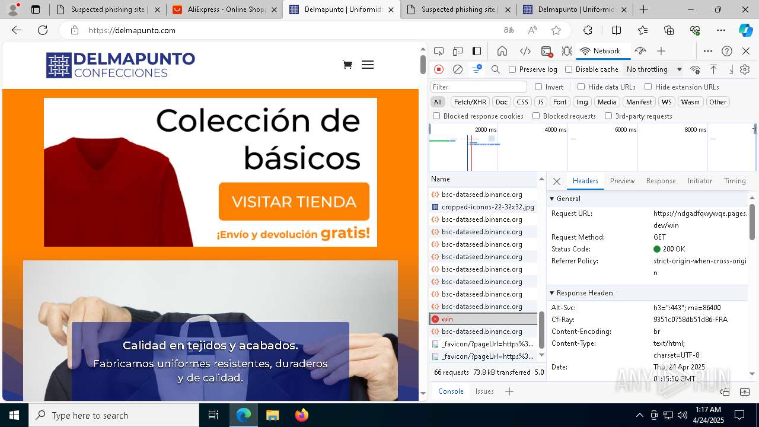This screenshot has width=759, height=427.
Task: Open the Console panel icon with error badge
Action: click(x=547, y=51)
